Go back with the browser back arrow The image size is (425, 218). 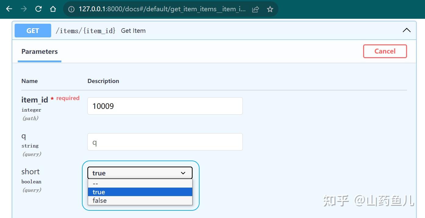click(x=9, y=9)
